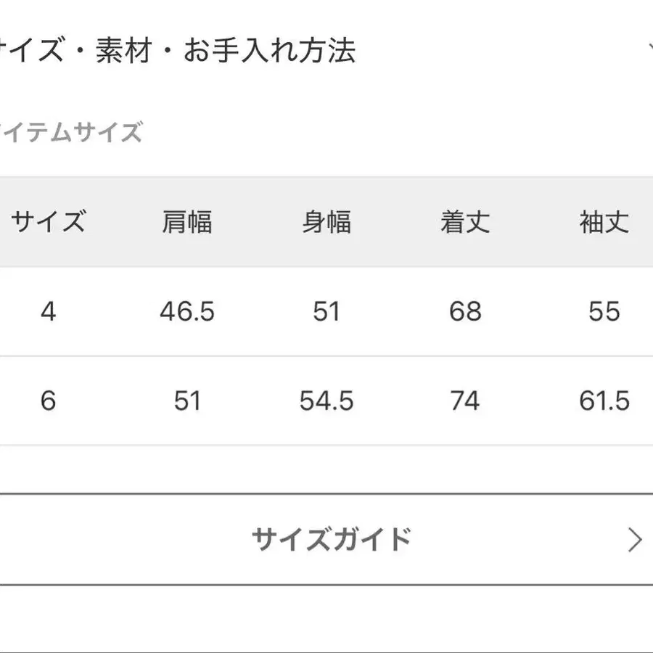Click size 4 in the サイズ column

click(x=48, y=311)
